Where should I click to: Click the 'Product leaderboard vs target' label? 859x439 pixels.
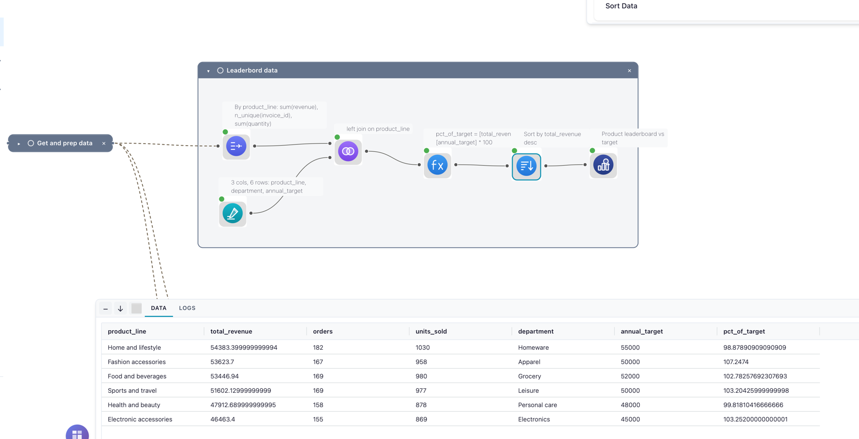(x=633, y=138)
